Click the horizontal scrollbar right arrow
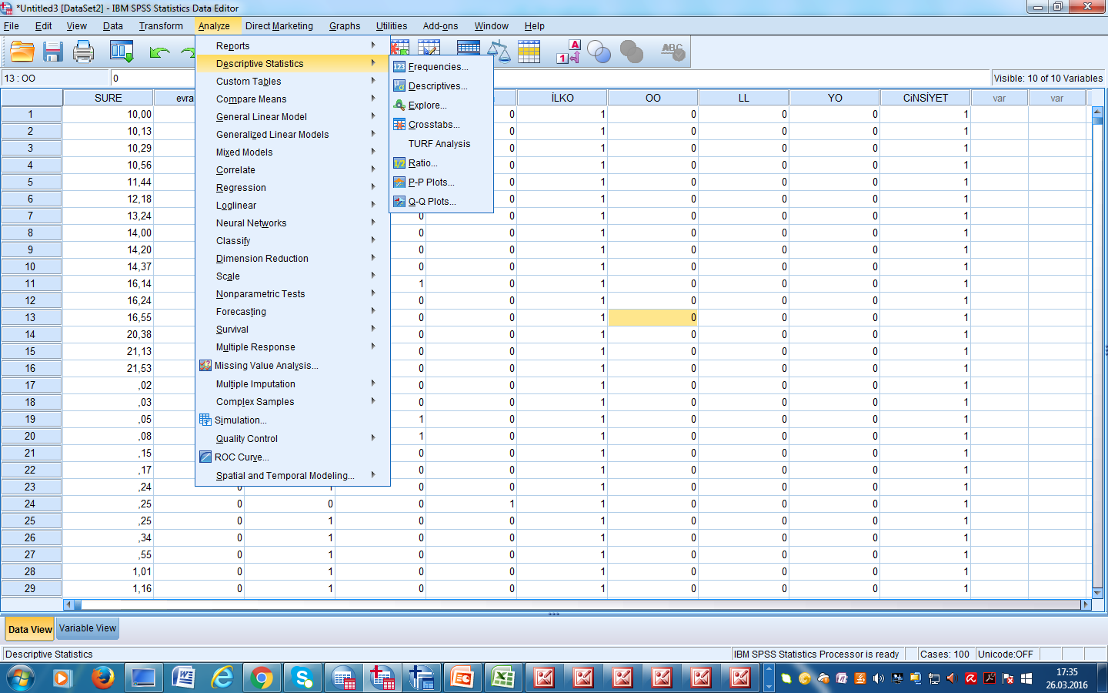Viewport: 1108px width, 693px height. click(1086, 604)
